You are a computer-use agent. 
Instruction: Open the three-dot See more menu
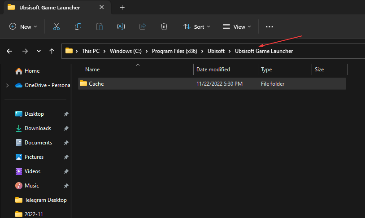(x=269, y=27)
